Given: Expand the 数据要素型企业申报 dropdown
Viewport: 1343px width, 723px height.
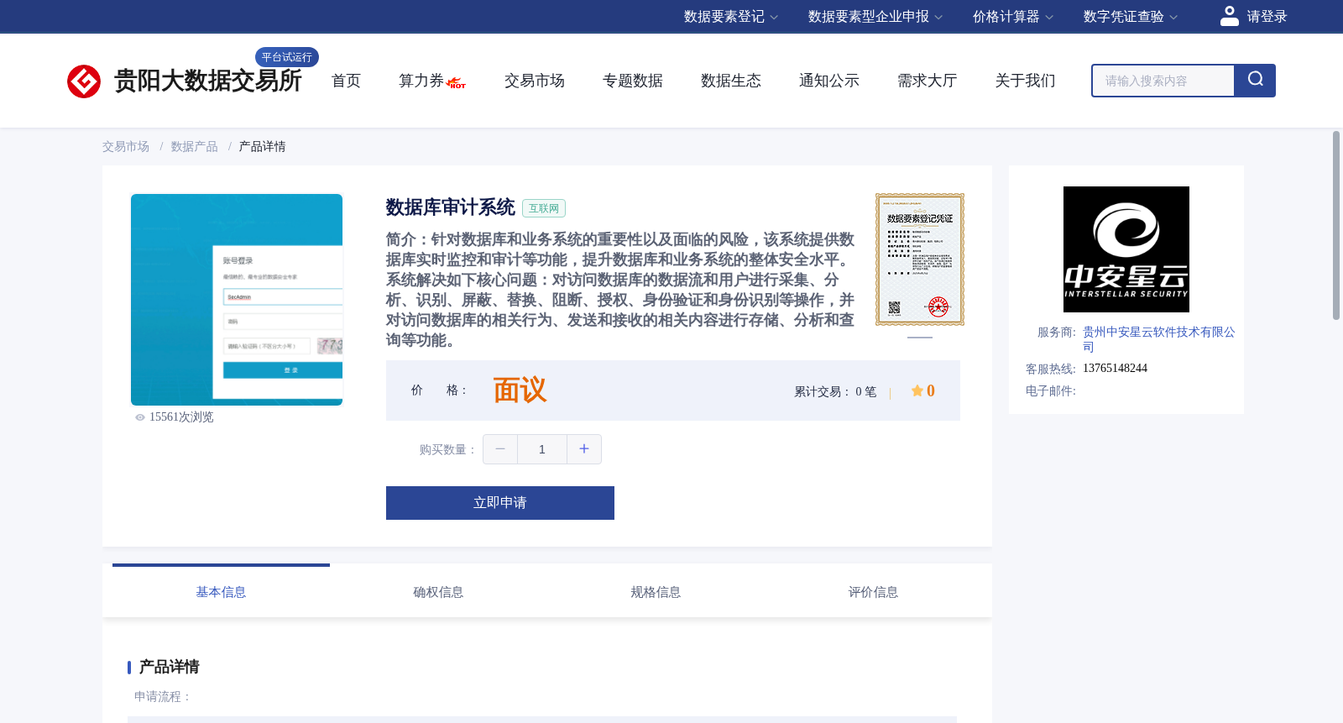Looking at the screenshot, I should (x=875, y=17).
